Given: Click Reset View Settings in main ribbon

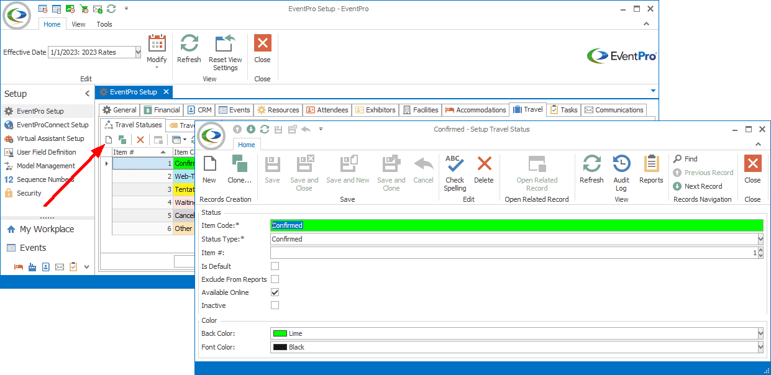Looking at the screenshot, I should [226, 53].
